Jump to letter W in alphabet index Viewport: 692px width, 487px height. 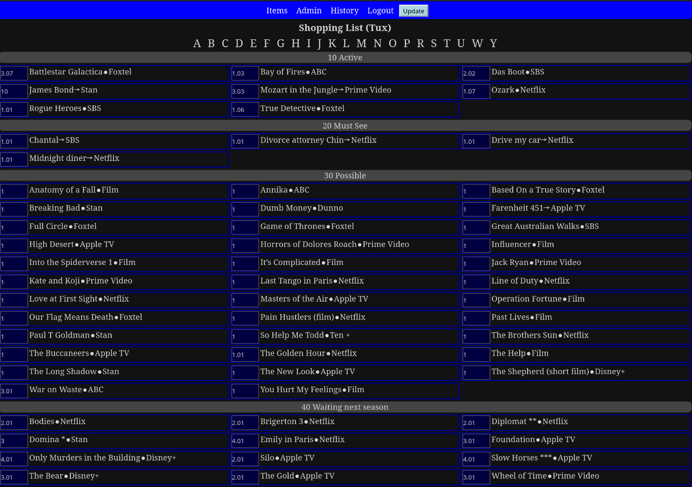pos(478,43)
